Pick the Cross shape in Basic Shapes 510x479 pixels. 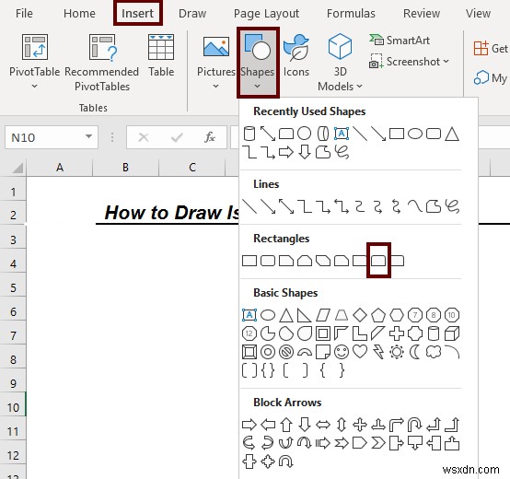(x=397, y=333)
